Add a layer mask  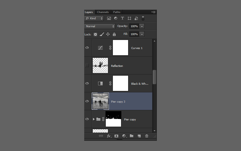tap(116, 136)
